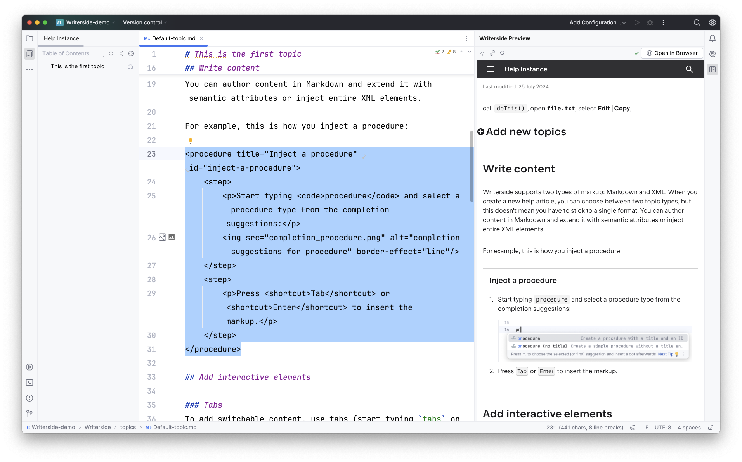Image resolution: width=742 pixels, height=462 pixels.
Task: Open the Help Instance hamburger menu
Action: pos(490,69)
